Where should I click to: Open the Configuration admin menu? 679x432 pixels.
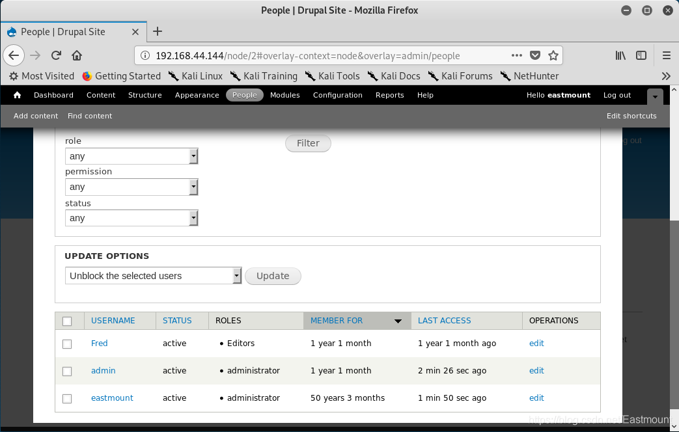[x=338, y=95]
